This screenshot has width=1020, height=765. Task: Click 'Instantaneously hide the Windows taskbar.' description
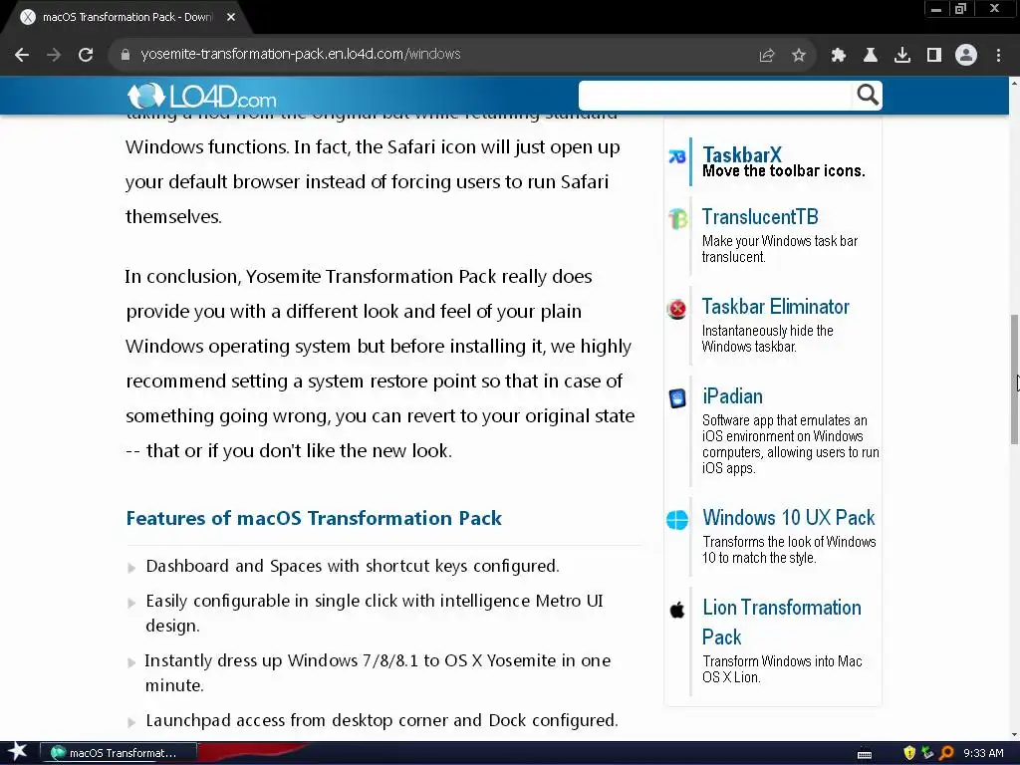[x=768, y=339]
